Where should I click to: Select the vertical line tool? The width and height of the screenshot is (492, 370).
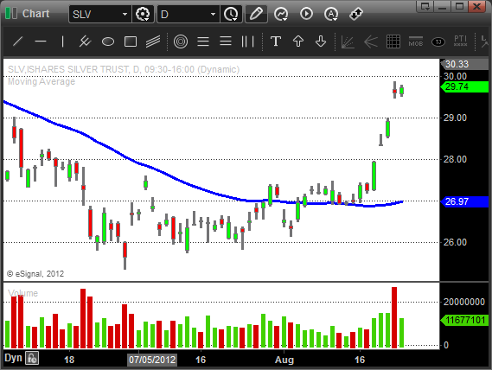point(63,41)
